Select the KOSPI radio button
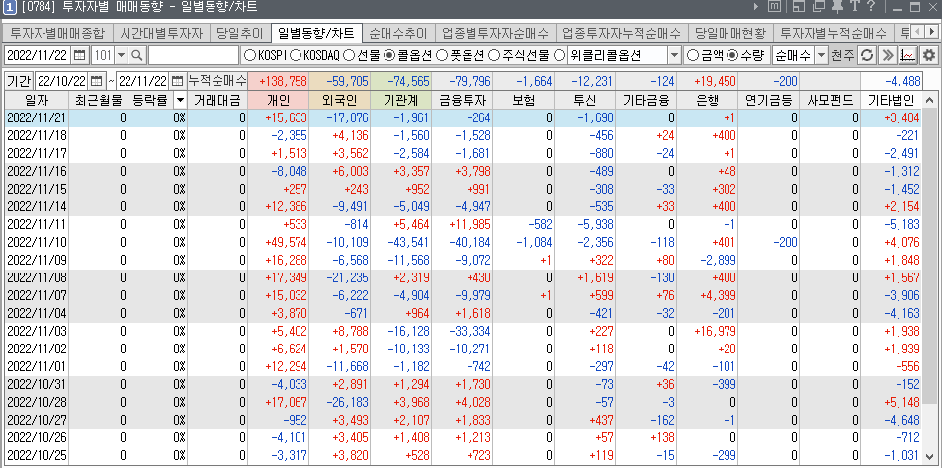 249,55
